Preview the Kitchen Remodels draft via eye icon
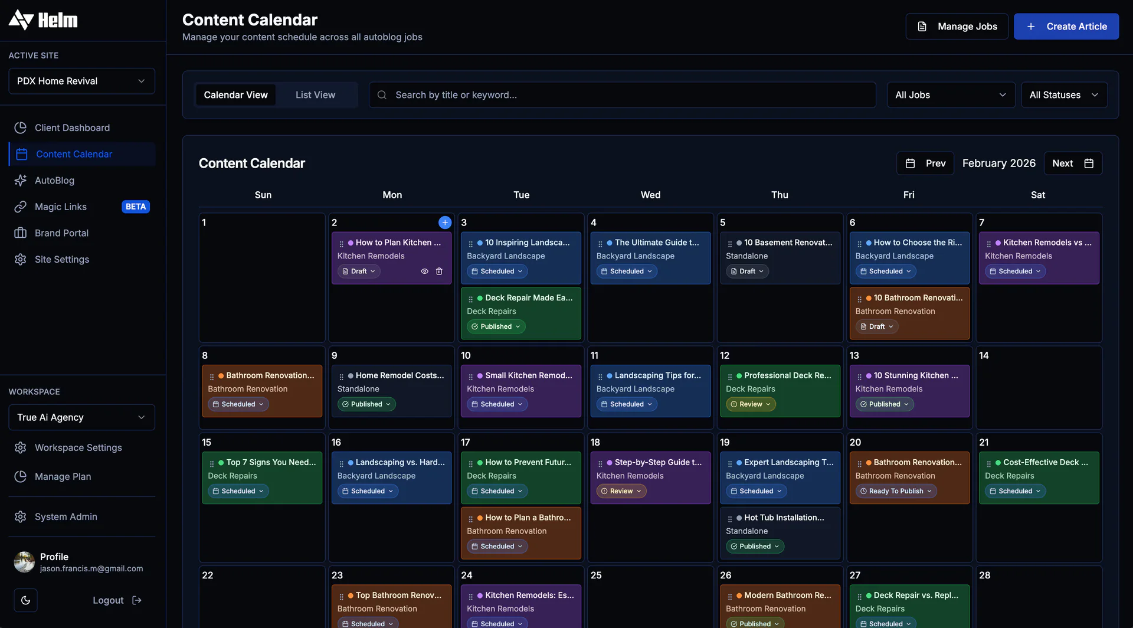 pyautogui.click(x=425, y=271)
